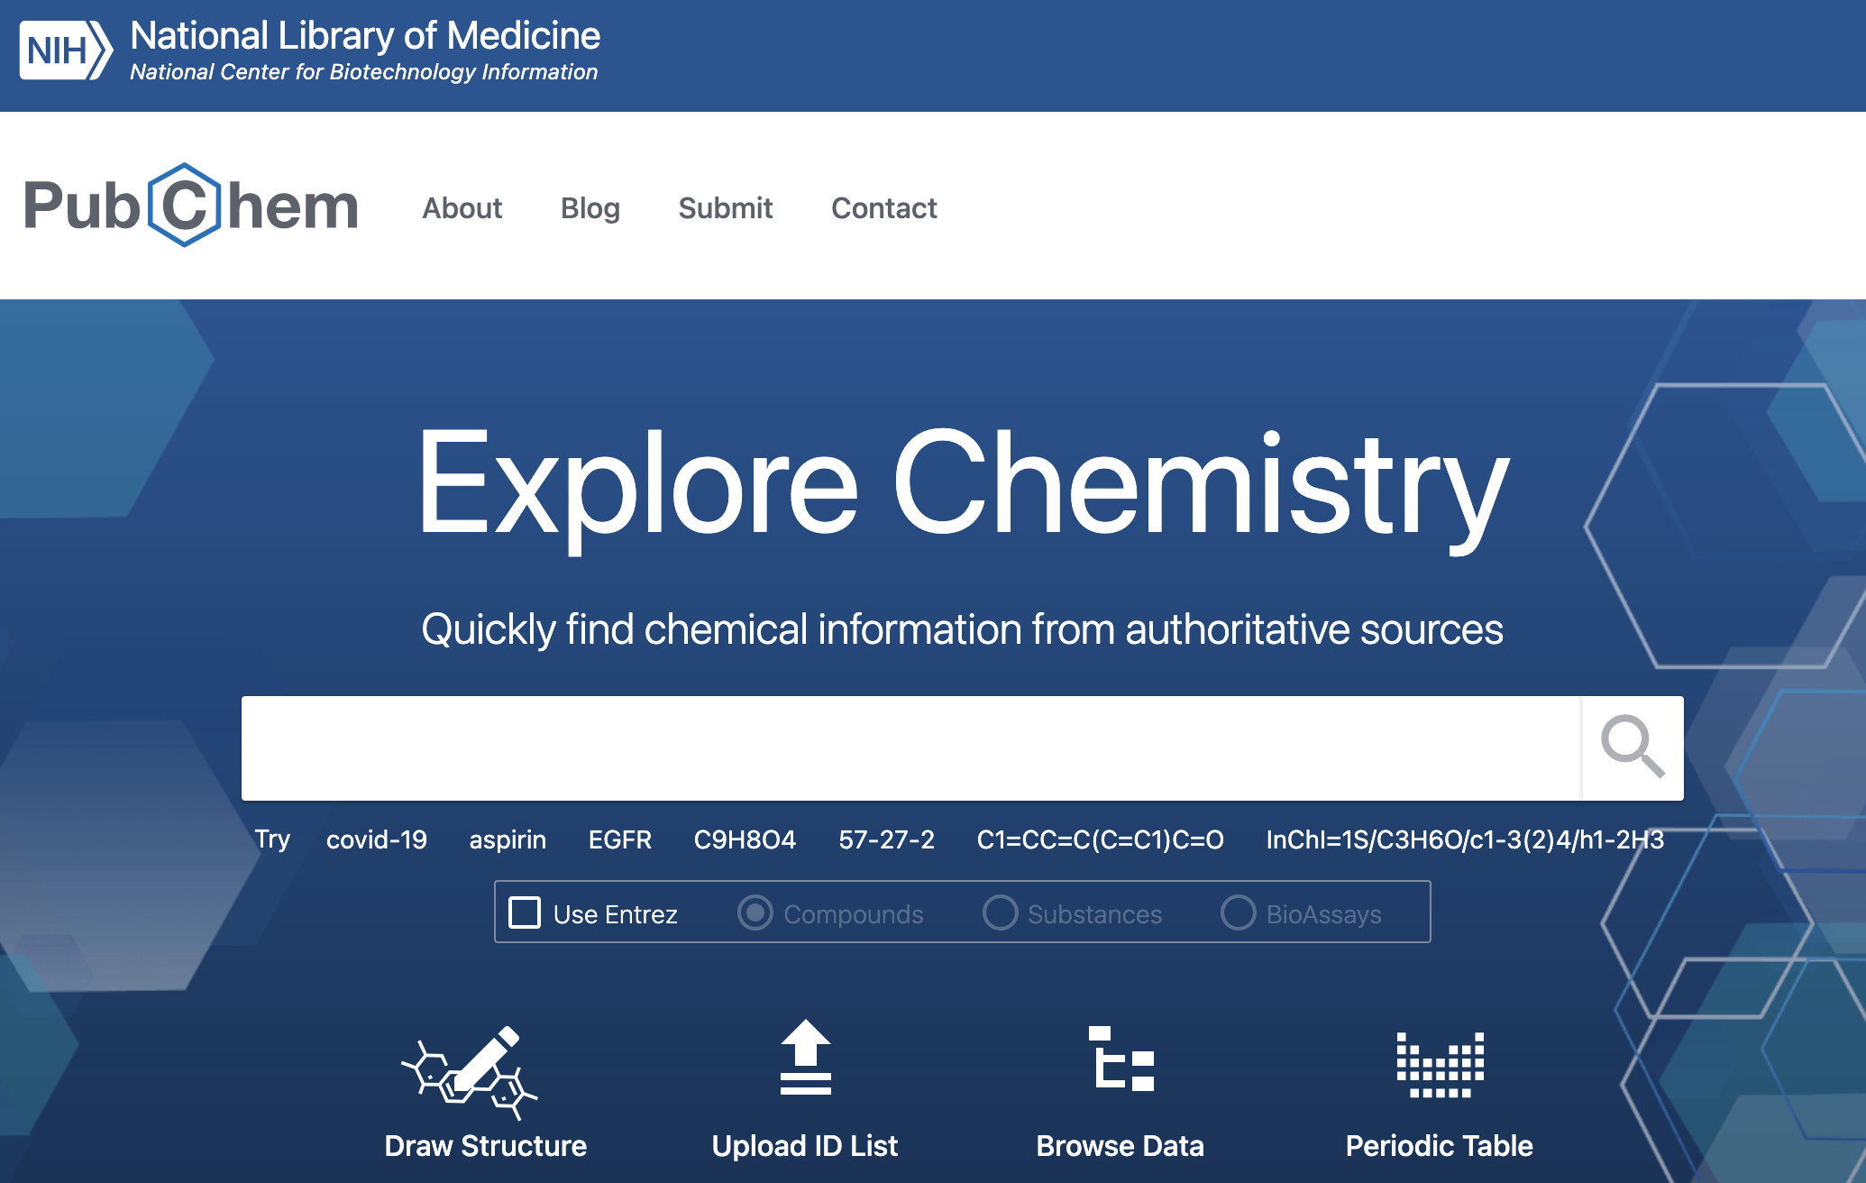Click the Draw Structure label
Viewport: 1866px width, 1183px height.
486,1145
